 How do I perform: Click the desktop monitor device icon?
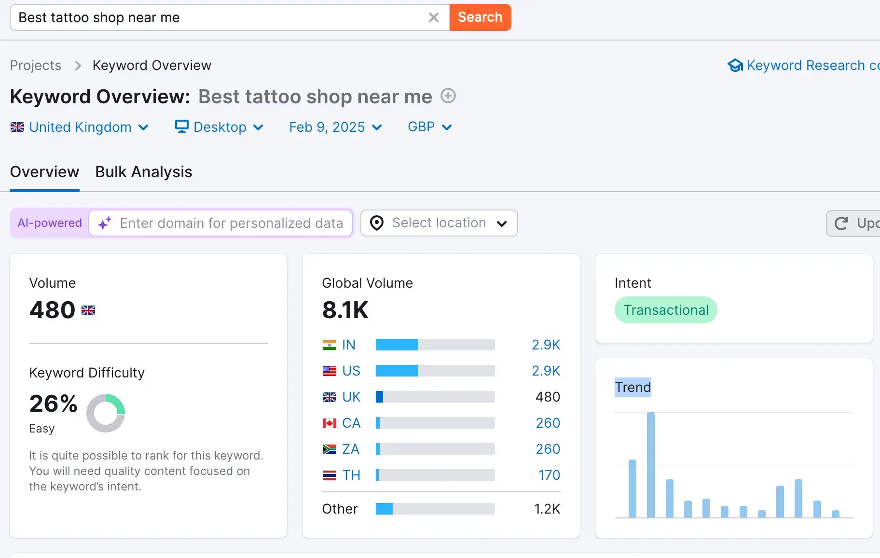pos(181,126)
